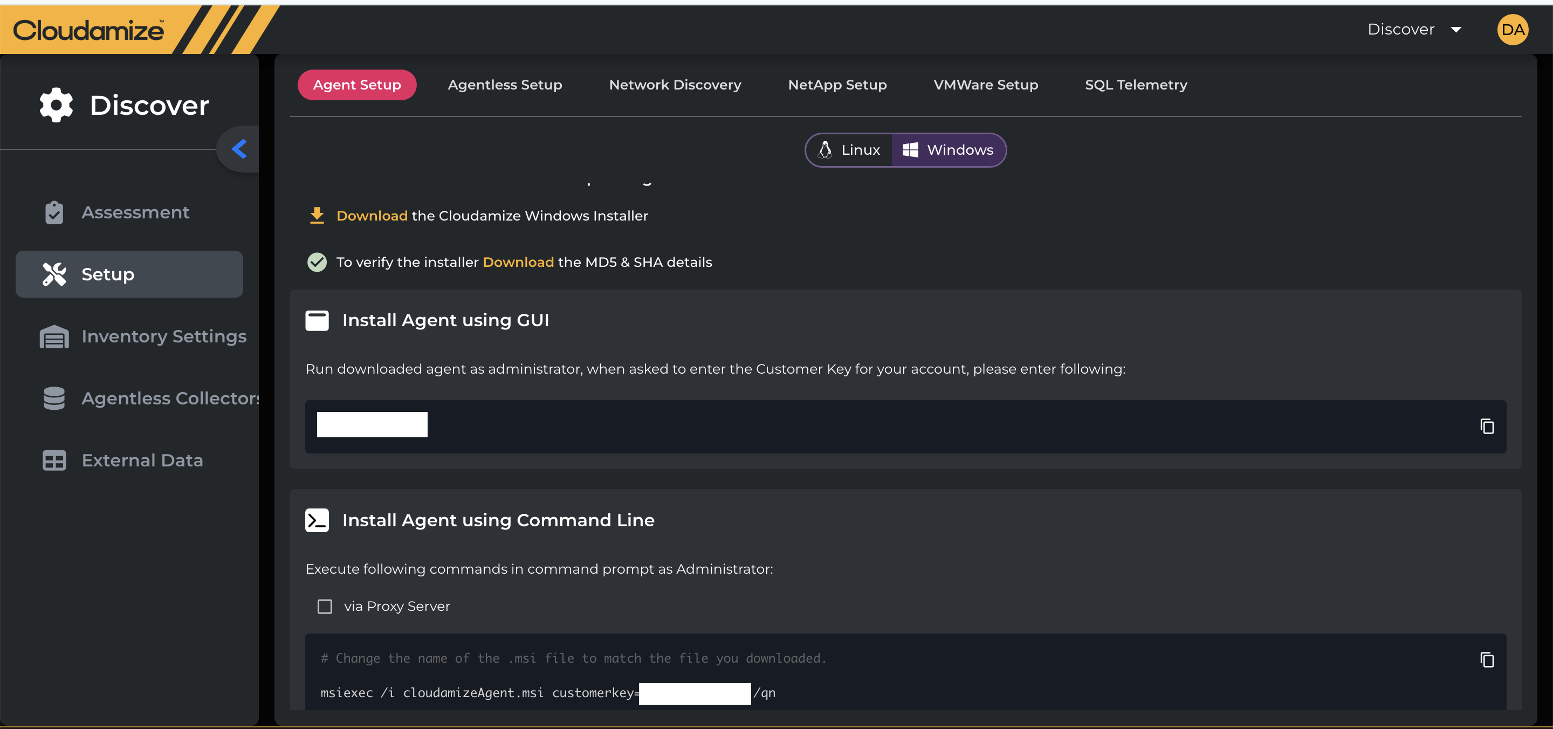This screenshot has height=729, width=1553.
Task: Click the run-as-administrator instruction text
Action: (x=716, y=369)
